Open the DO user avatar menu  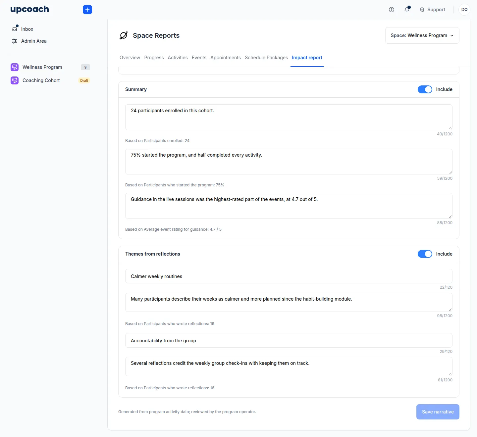click(x=464, y=10)
